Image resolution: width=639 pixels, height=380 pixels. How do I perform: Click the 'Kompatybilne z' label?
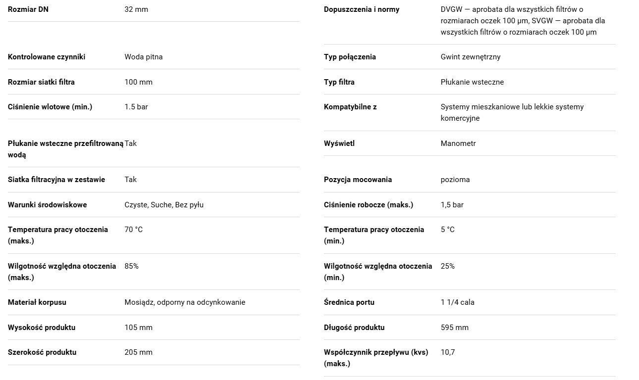[350, 107]
